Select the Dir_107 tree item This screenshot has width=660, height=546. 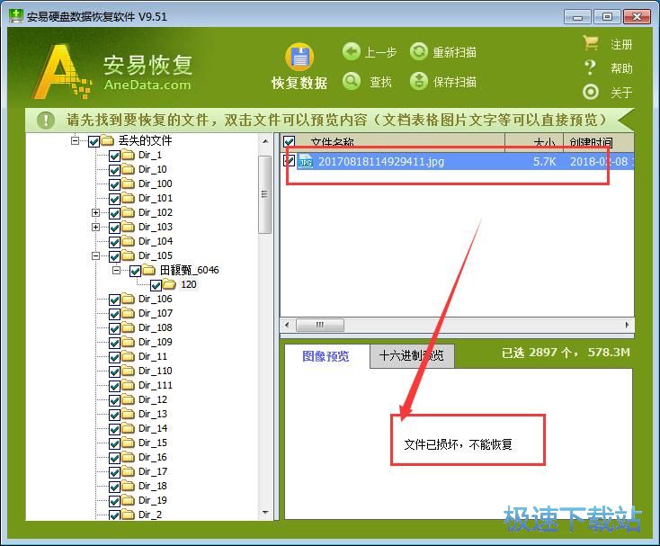tap(156, 313)
